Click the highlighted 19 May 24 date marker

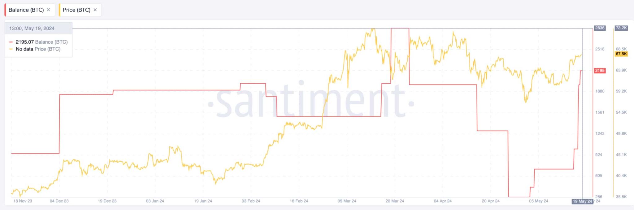coord(582,201)
